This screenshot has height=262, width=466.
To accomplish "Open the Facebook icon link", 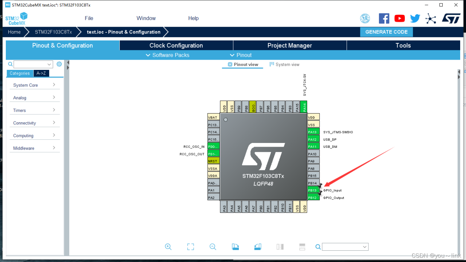I will (384, 19).
